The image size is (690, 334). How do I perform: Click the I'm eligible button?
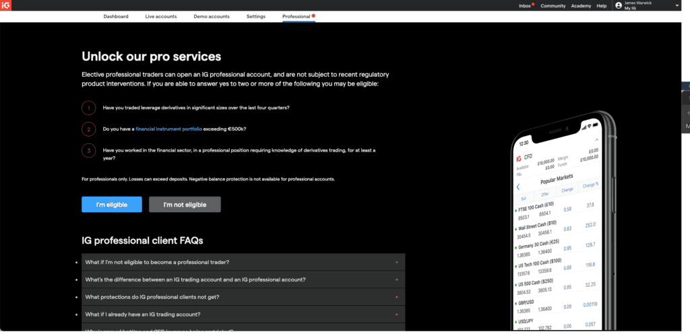pyautogui.click(x=112, y=204)
